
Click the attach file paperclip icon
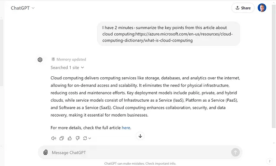click(45, 152)
